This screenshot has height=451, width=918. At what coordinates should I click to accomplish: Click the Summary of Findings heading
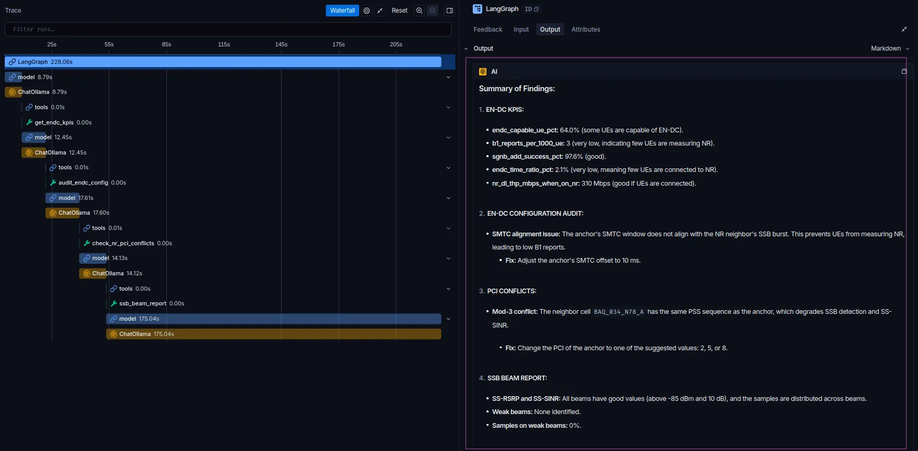click(517, 89)
